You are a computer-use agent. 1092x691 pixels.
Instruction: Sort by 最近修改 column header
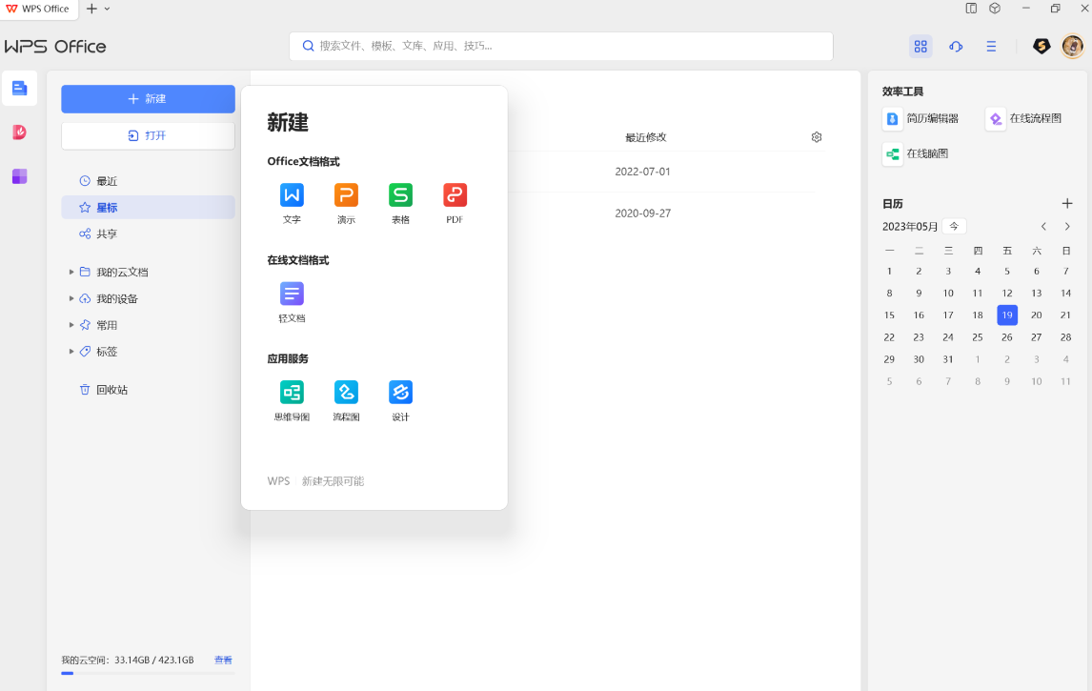click(x=646, y=137)
